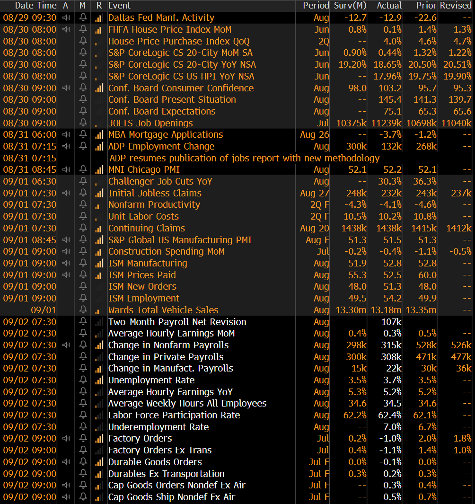This screenshot has height=504, width=475.
Task: Open ADP resumes publication methodology note
Action: [244, 158]
